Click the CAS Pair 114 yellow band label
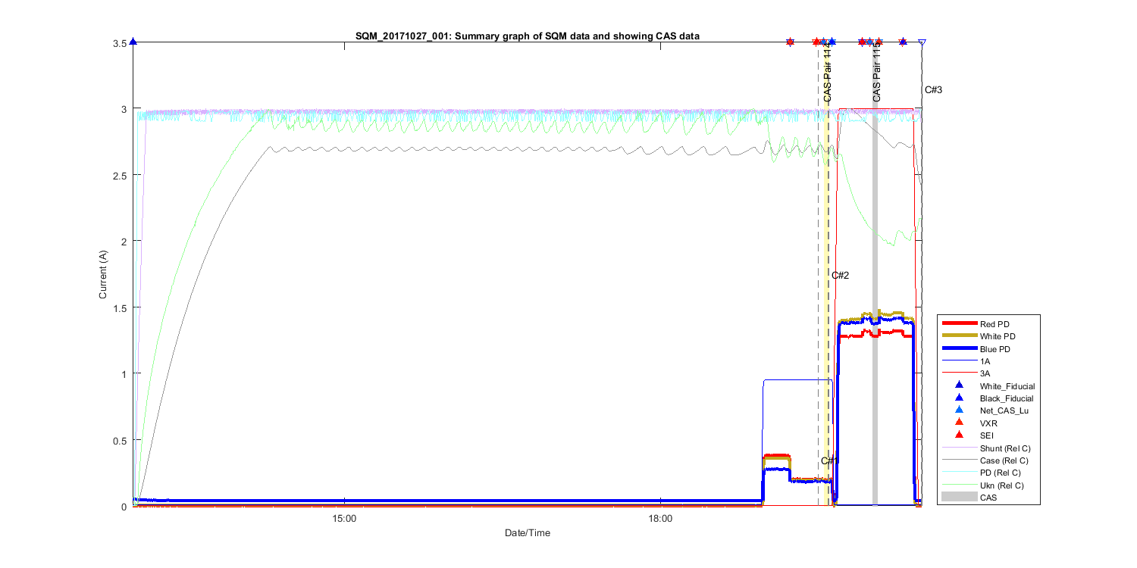This screenshot has height=568, width=1137. pyautogui.click(x=828, y=74)
